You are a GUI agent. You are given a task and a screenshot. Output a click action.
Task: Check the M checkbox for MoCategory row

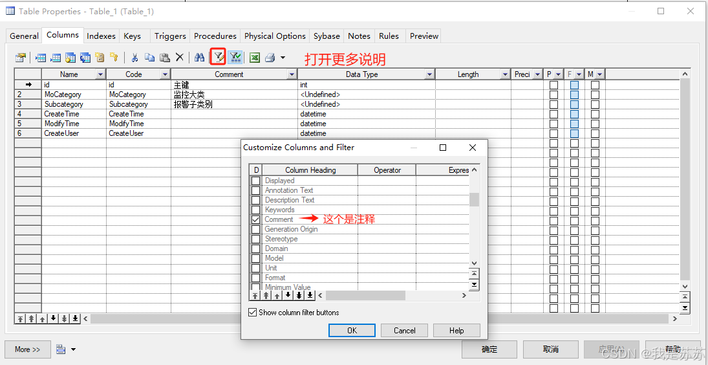click(x=595, y=94)
